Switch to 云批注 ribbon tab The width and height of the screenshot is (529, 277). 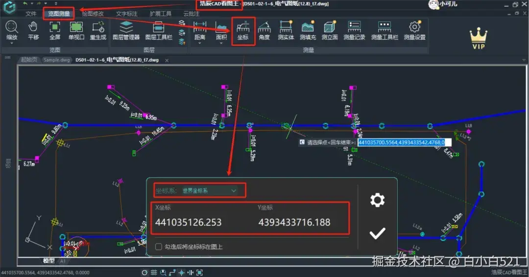[192, 14]
